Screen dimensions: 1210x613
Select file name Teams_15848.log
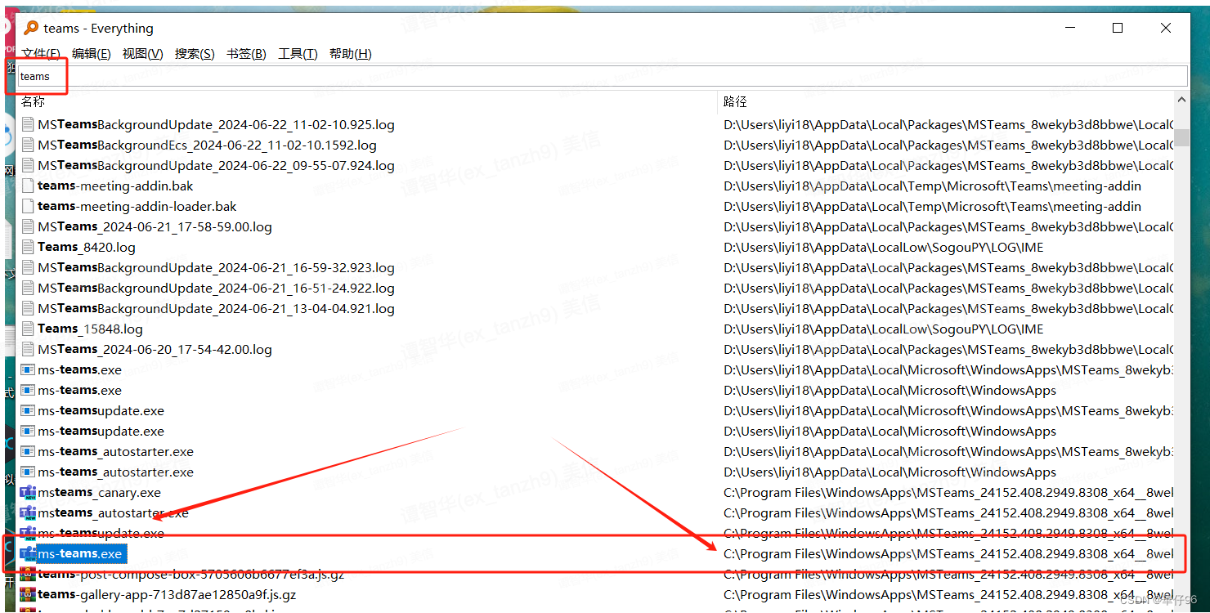point(90,329)
